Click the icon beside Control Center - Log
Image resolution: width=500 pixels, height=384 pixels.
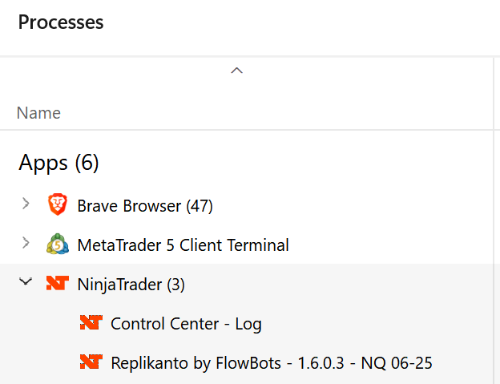[91, 323]
